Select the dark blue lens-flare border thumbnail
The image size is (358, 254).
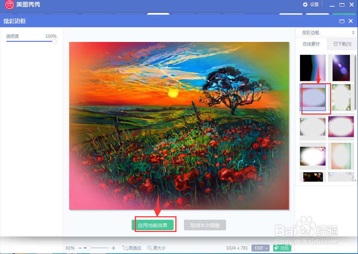341,68
